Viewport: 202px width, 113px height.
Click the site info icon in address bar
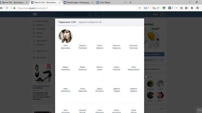[11, 8]
